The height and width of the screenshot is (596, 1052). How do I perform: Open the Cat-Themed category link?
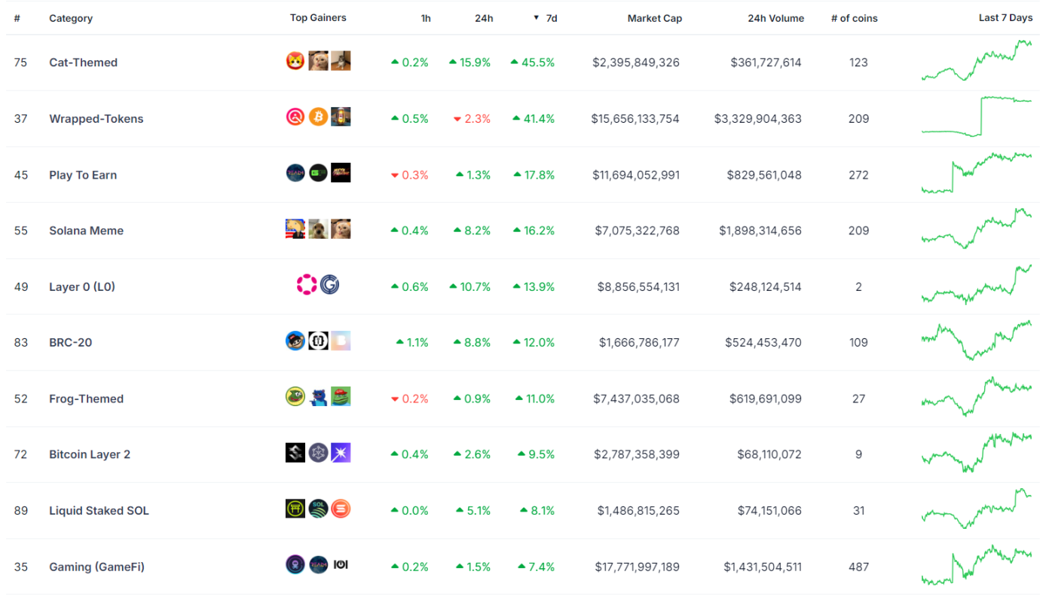[x=83, y=63]
